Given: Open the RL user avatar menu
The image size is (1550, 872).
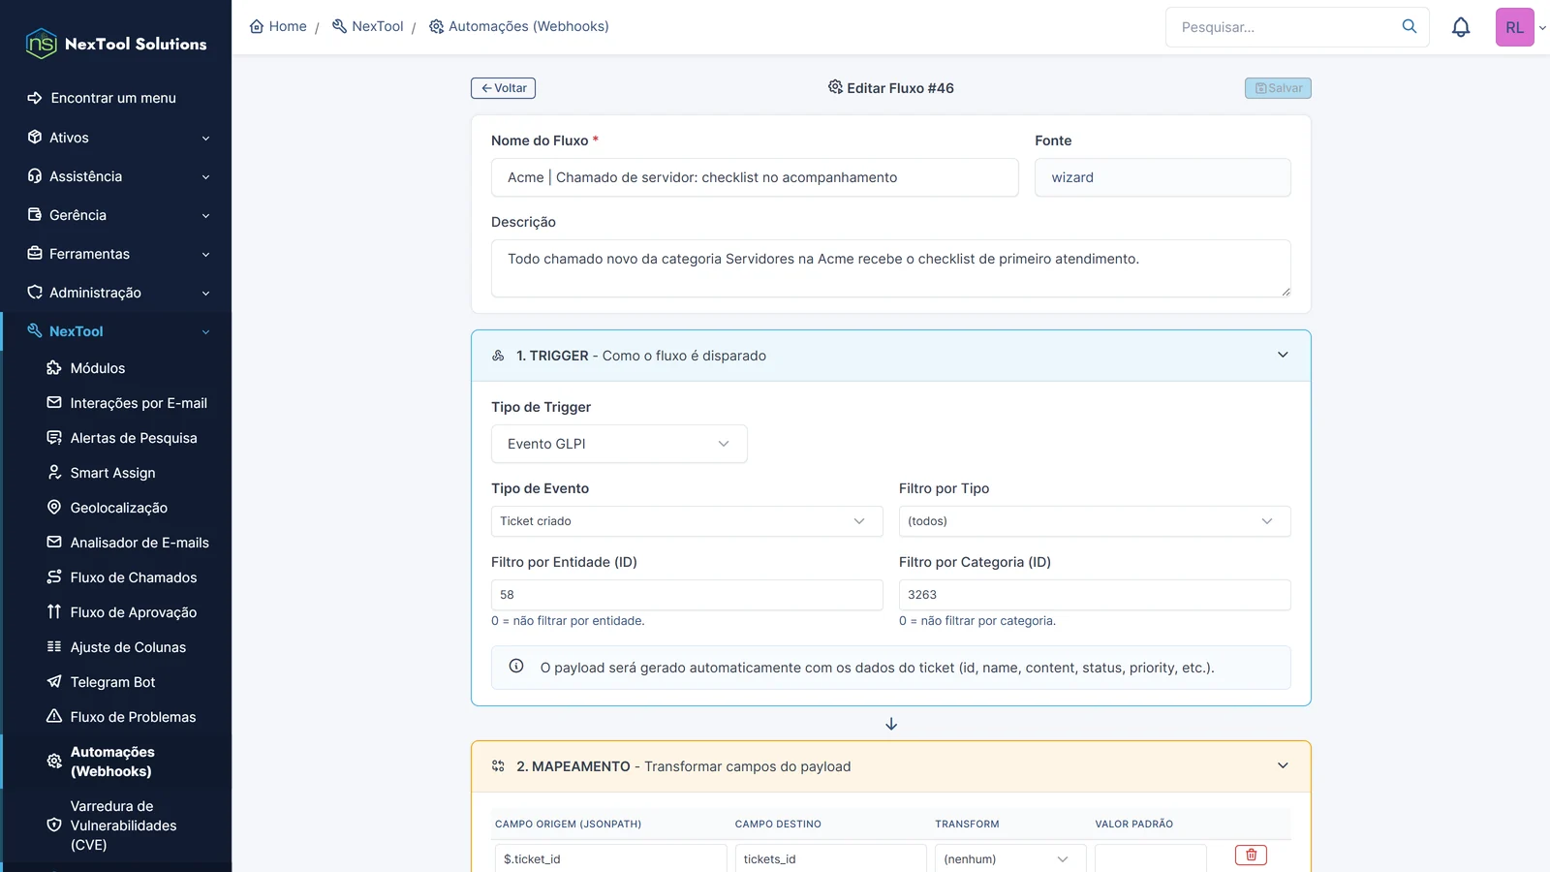Looking at the screenshot, I should (x=1515, y=27).
